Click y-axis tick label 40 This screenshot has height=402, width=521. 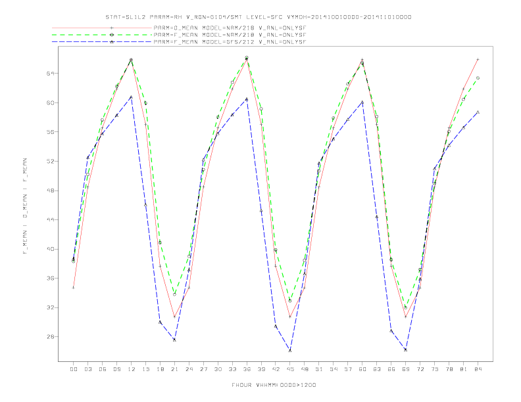51,249
